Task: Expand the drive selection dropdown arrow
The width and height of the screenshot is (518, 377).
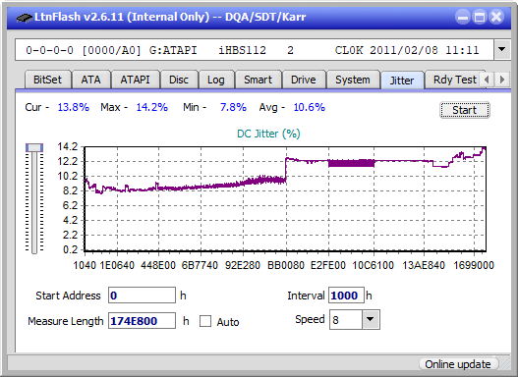Action: pos(502,50)
